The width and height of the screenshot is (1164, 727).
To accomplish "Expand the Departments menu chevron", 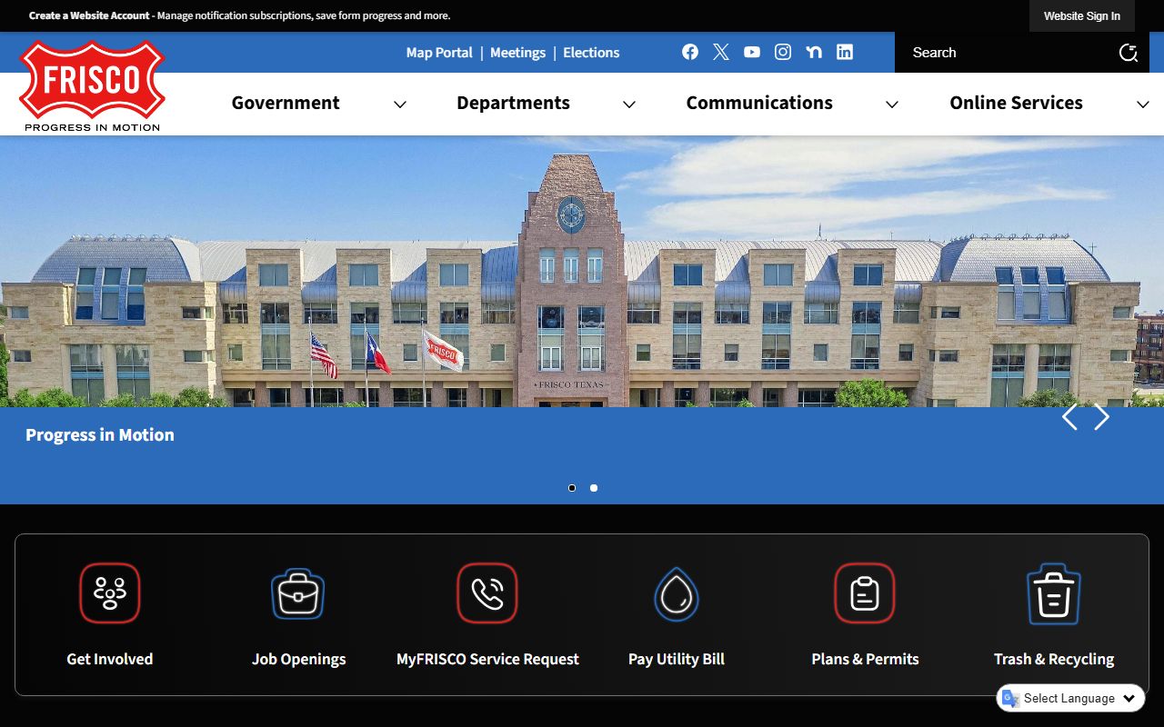I will point(628,105).
